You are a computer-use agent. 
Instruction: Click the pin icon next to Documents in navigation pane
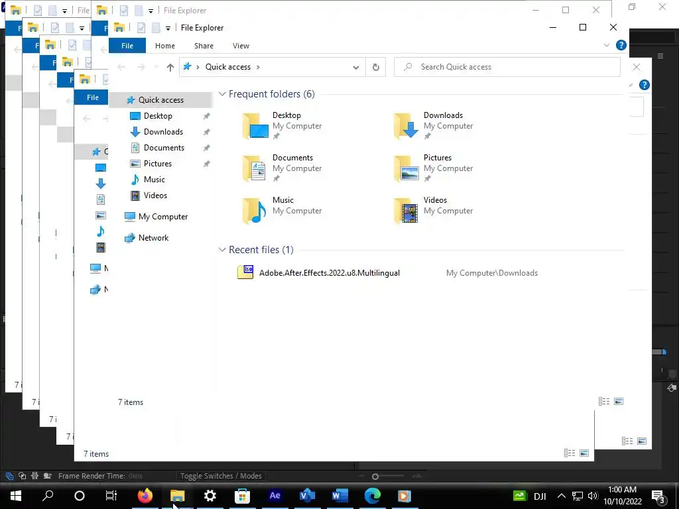click(x=207, y=148)
